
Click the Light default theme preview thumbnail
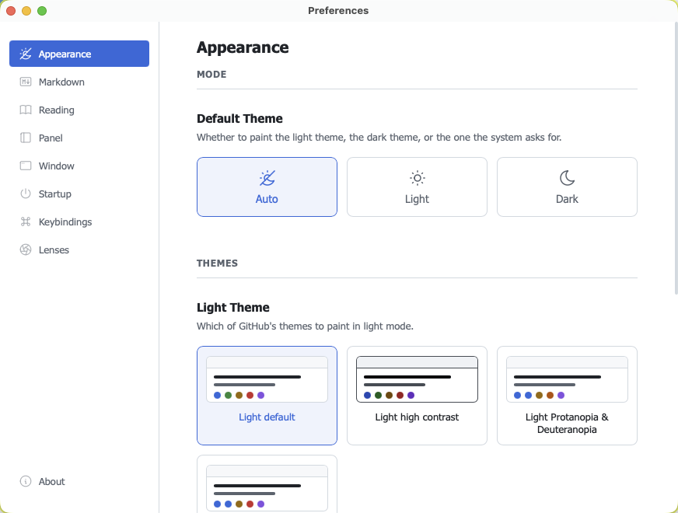click(267, 379)
